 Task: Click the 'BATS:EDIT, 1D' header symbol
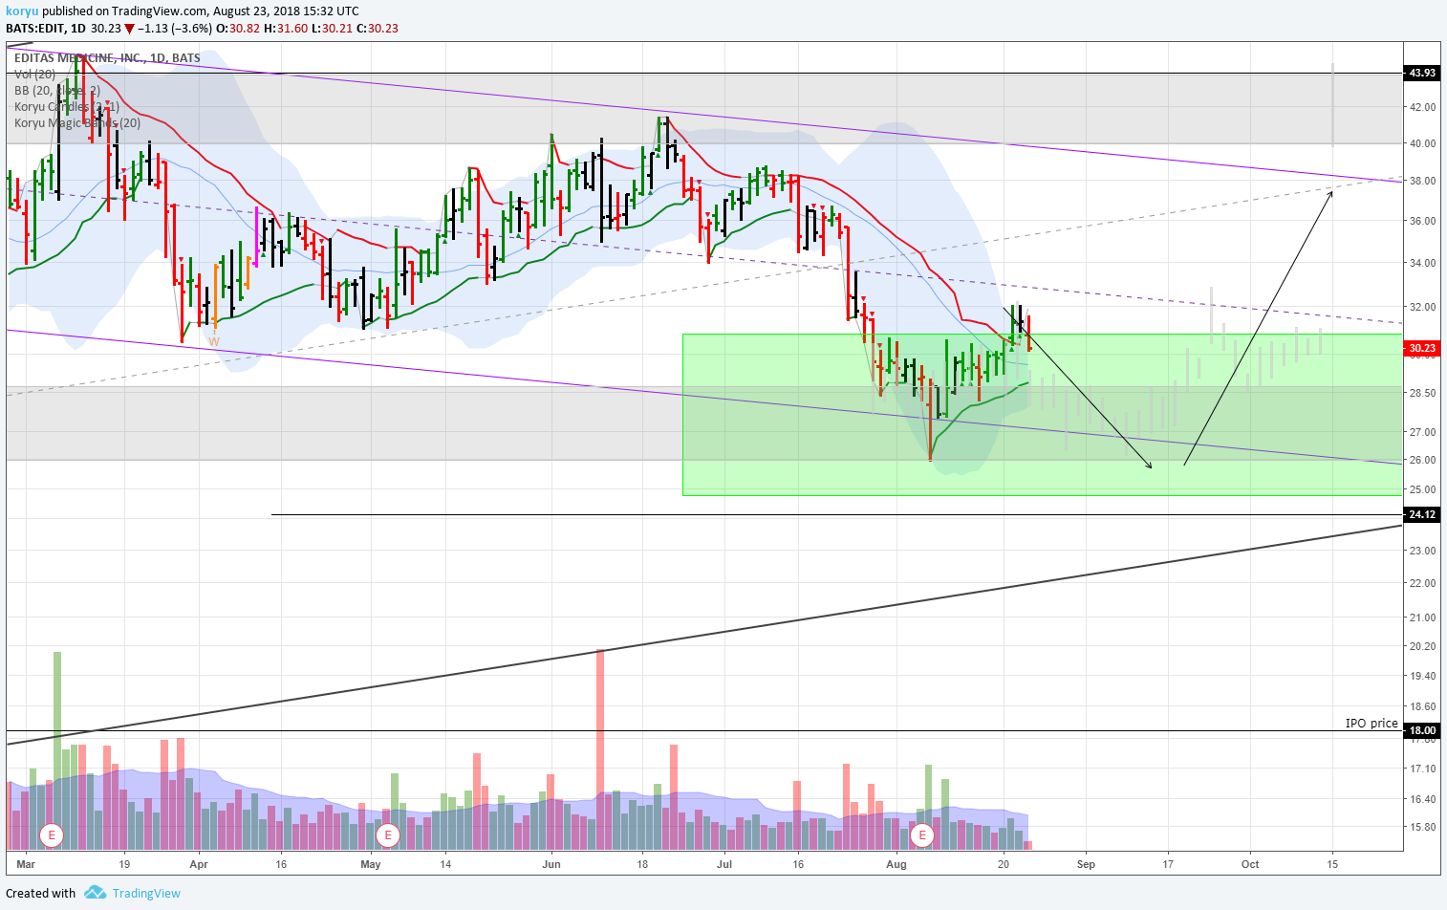pos(46,28)
